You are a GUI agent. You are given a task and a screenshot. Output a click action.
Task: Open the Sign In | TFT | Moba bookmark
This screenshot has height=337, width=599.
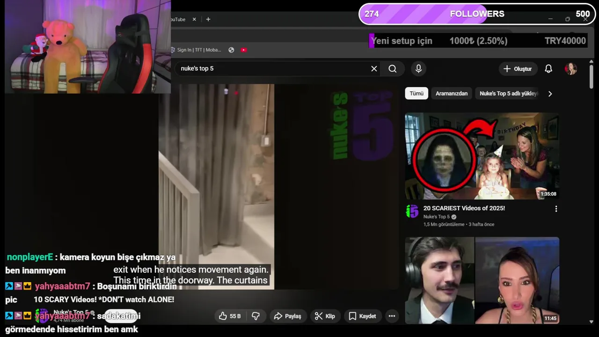click(x=196, y=50)
